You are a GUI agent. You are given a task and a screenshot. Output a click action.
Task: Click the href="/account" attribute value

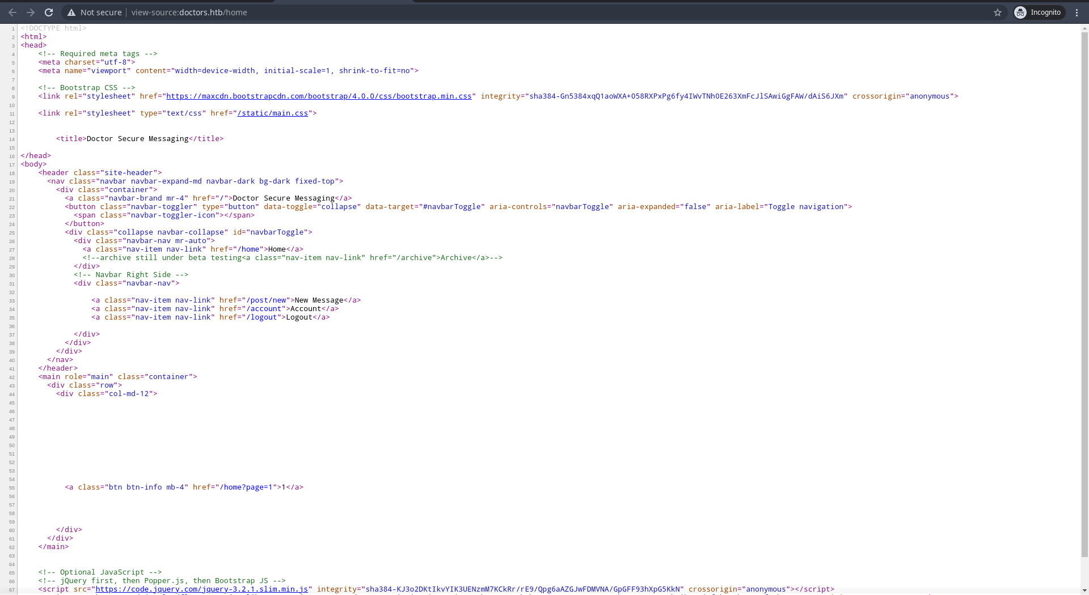coord(264,309)
